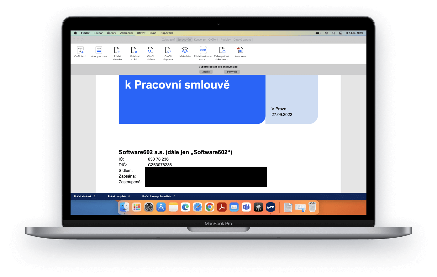Click the Signi wave app dock icon
This screenshot has width=437, height=277.
coord(271,207)
